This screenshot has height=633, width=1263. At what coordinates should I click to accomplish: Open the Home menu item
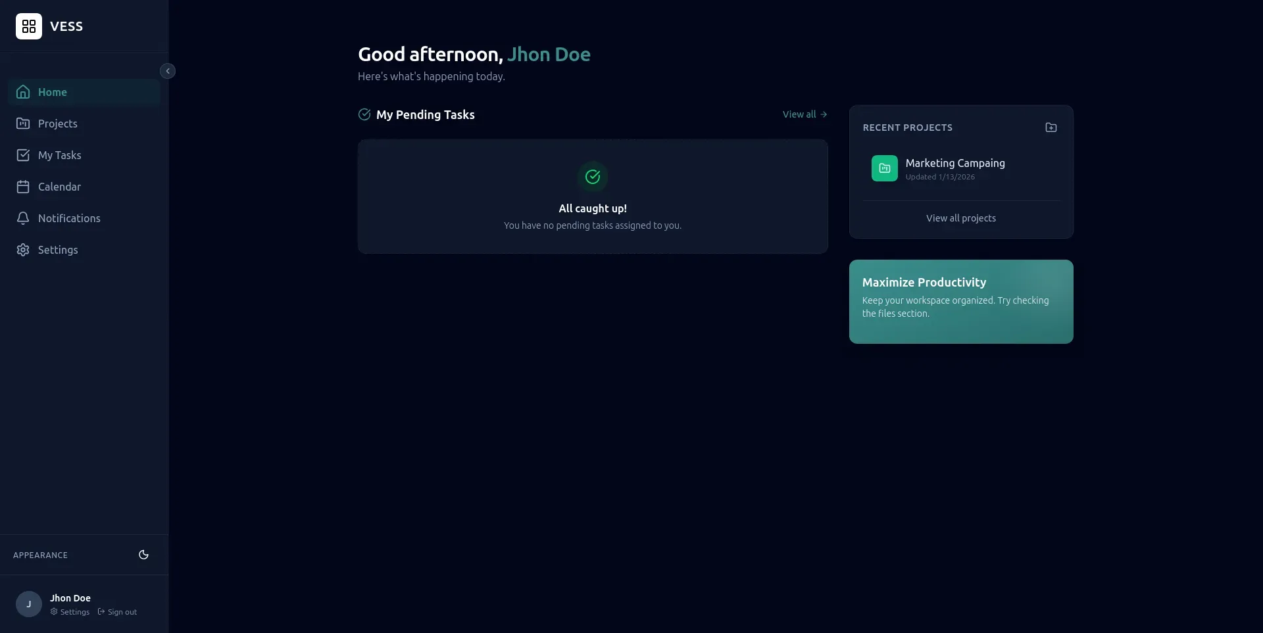[53, 92]
